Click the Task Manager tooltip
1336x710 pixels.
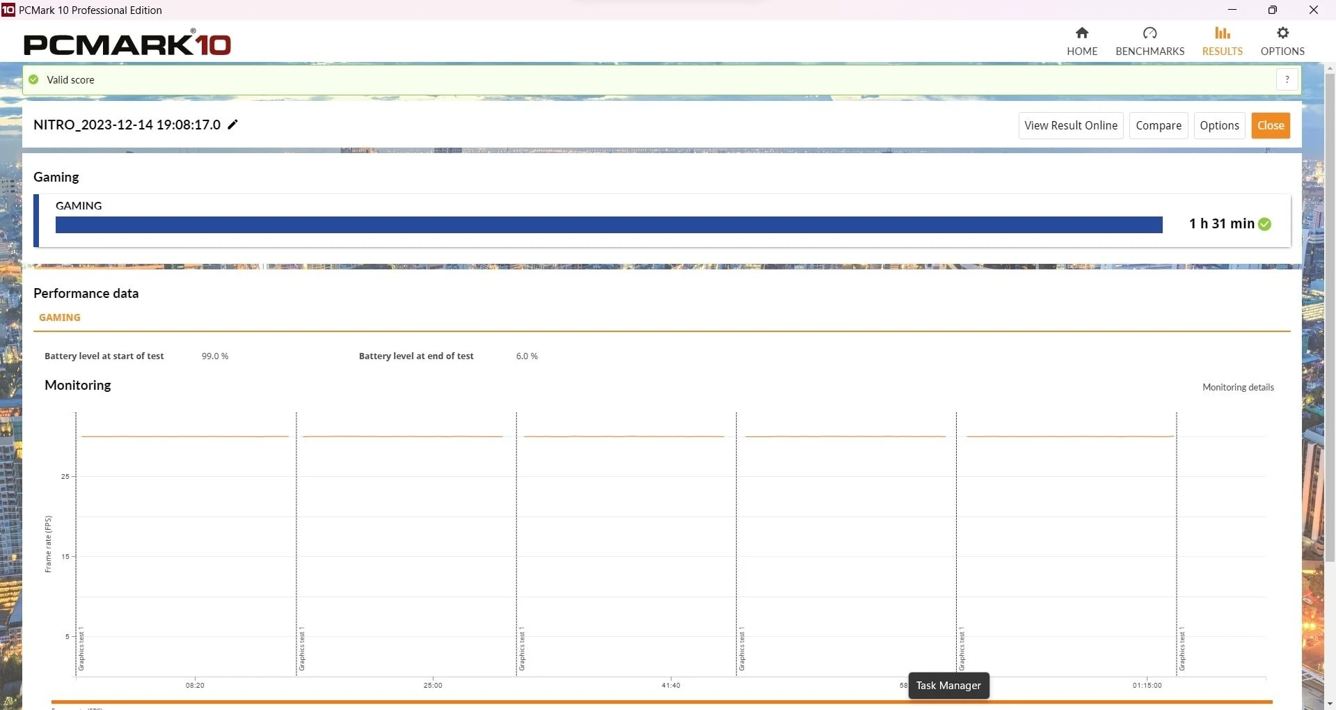(x=948, y=686)
